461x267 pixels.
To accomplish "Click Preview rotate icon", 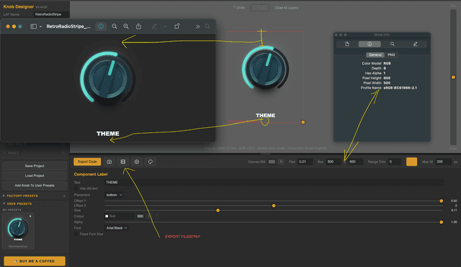I will [177, 26].
